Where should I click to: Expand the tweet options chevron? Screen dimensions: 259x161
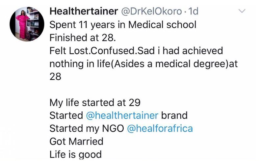tap(242, 12)
